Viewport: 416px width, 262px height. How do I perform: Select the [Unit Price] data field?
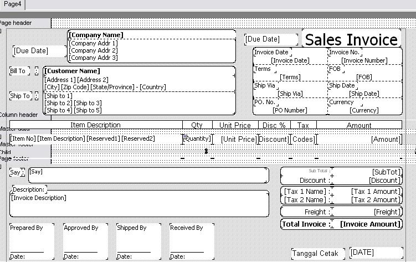click(239, 140)
